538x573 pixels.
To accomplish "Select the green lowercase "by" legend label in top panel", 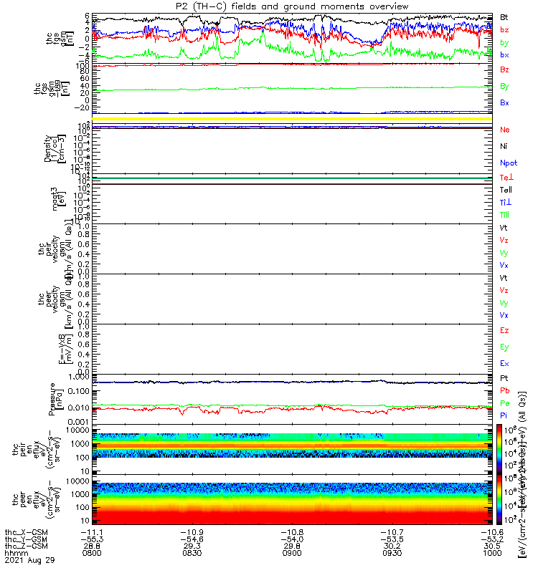I will [504, 42].
